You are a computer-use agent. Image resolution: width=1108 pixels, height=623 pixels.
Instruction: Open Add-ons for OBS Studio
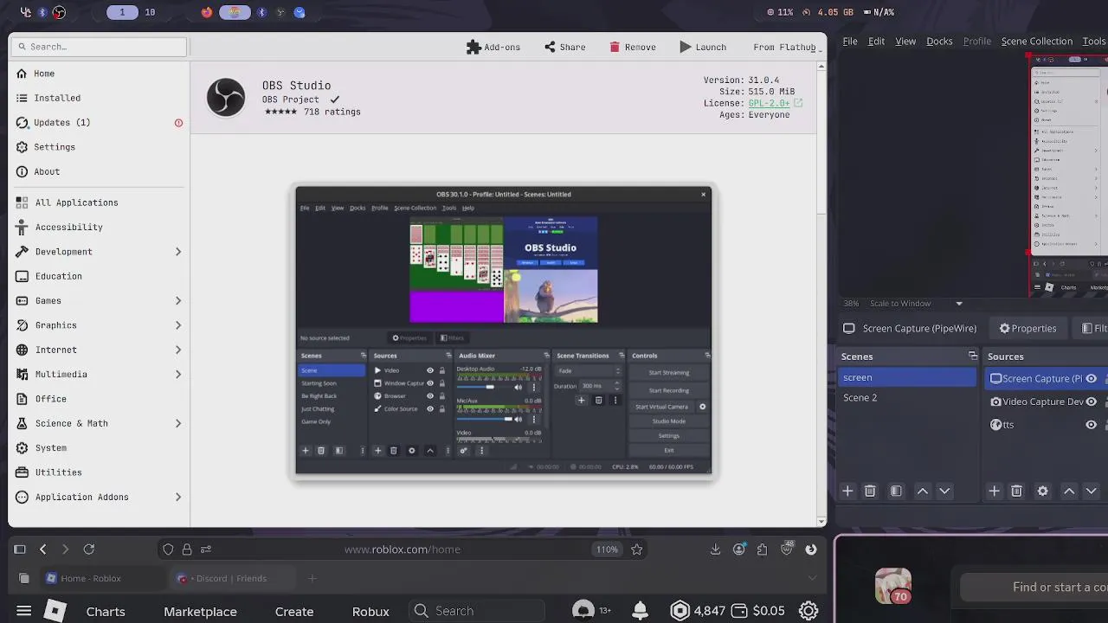tap(493, 47)
